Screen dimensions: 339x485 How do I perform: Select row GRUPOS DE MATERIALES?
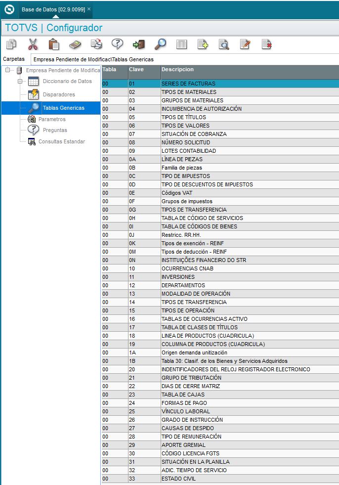[220, 100]
